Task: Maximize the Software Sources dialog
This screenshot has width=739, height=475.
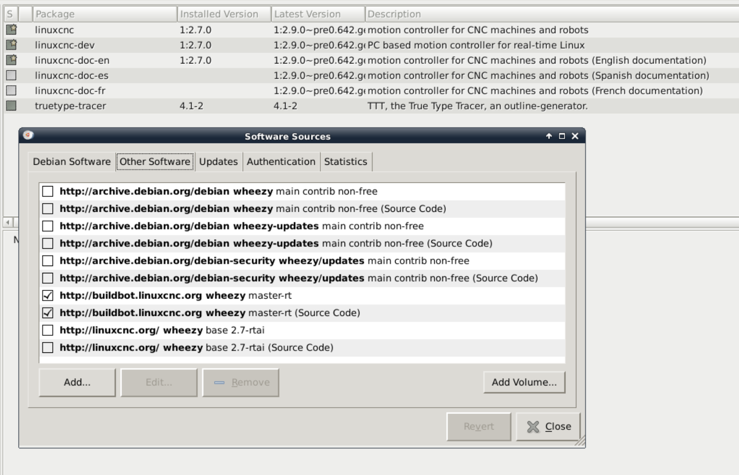Action: (x=562, y=136)
